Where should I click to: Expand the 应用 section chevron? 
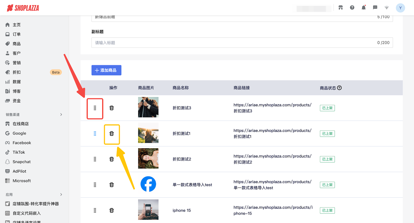[61, 195]
